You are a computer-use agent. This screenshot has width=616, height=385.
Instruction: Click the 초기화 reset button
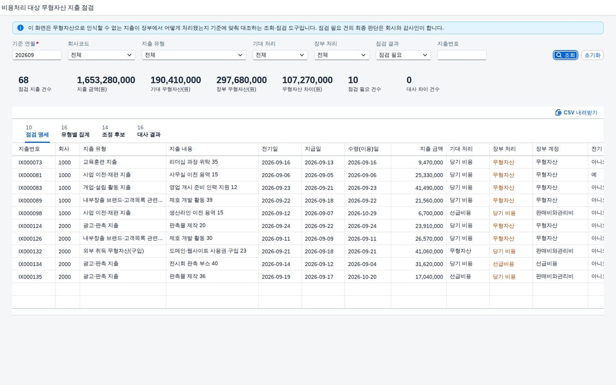(592, 55)
